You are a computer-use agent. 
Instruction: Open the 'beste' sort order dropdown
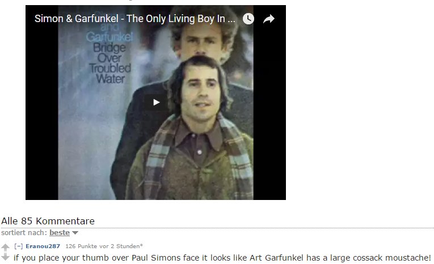60,232
